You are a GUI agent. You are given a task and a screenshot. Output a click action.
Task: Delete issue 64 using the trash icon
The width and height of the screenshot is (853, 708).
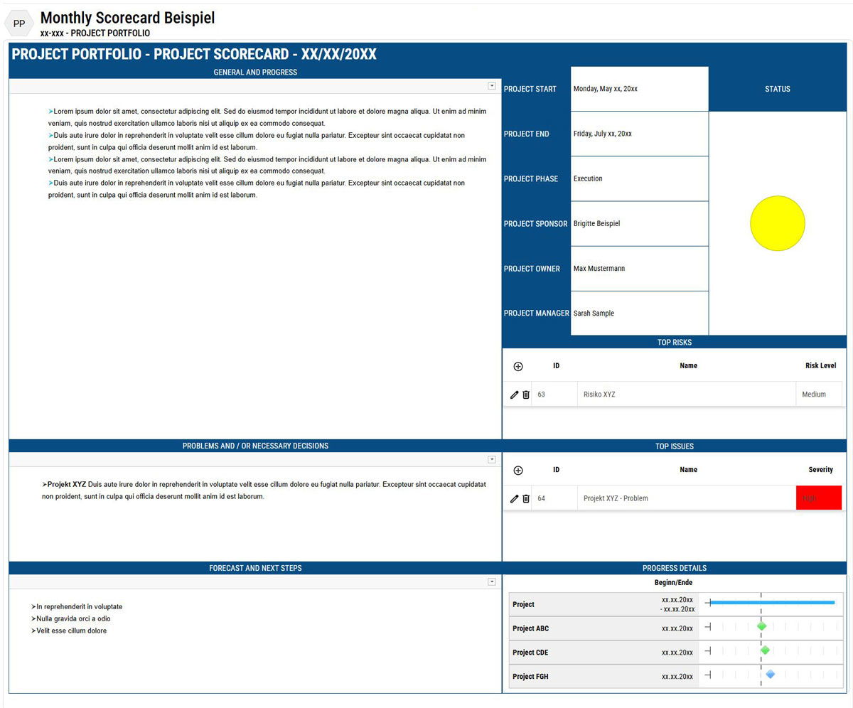(x=526, y=498)
